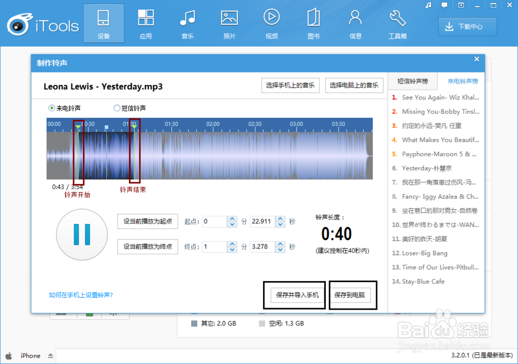This screenshot has width=518, height=364.
Task: Open the 下载中心 download center
Action: 467,27
